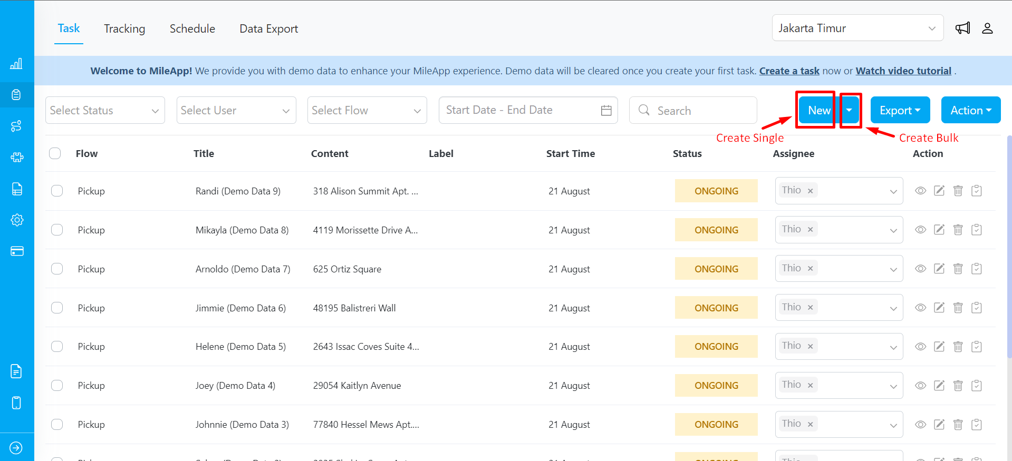Edit the Randi (Demo Data 9) task
1012x461 pixels.
coord(939,191)
